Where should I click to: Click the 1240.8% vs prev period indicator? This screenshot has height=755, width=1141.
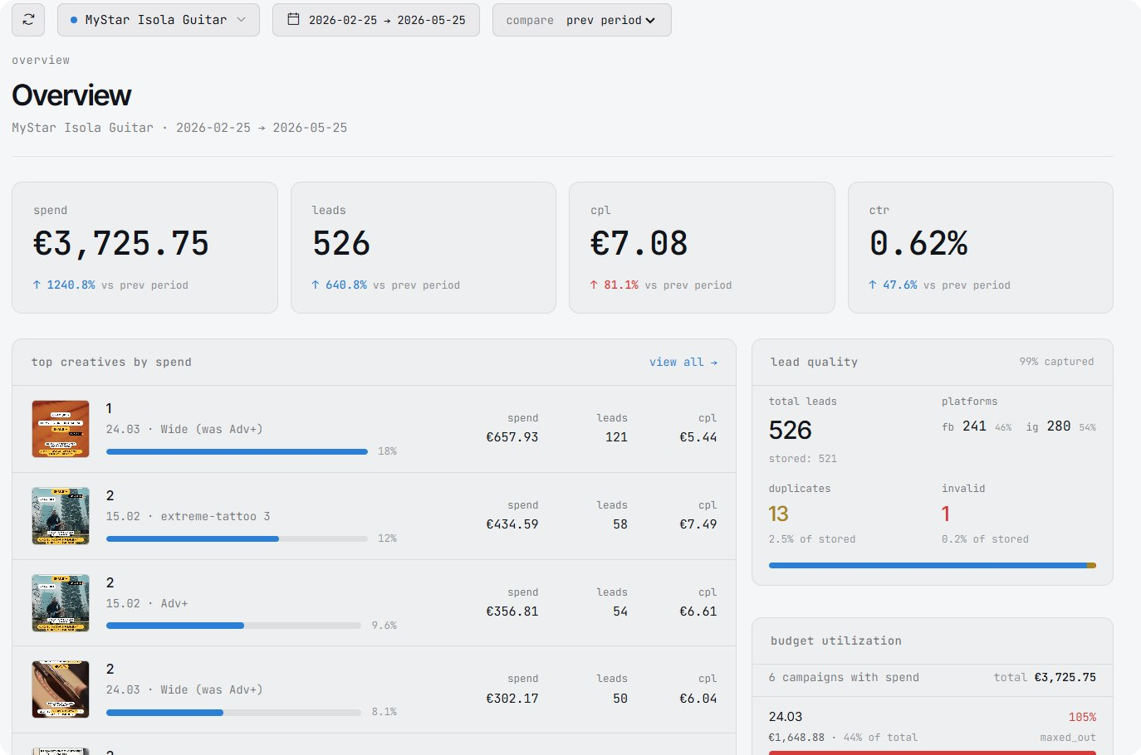pos(110,285)
